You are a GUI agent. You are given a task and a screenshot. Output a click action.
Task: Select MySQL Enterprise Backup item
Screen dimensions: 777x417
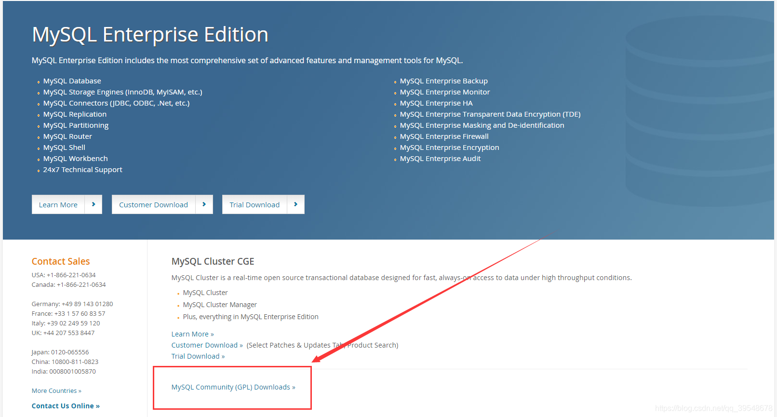tap(444, 81)
